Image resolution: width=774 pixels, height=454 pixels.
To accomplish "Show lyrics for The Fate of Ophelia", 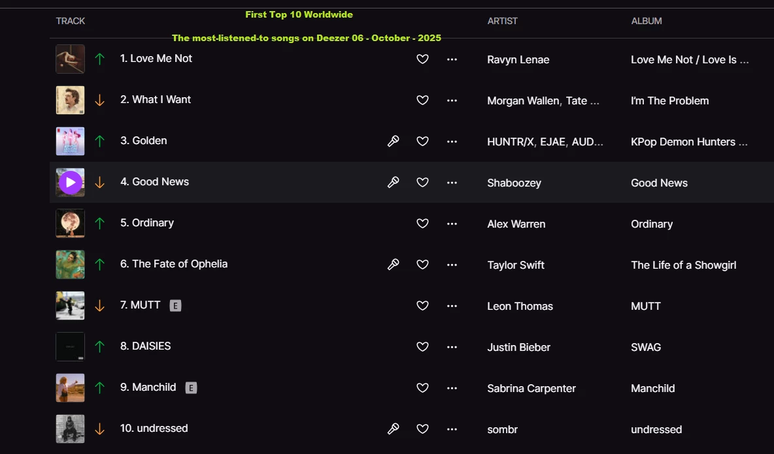I will point(393,264).
